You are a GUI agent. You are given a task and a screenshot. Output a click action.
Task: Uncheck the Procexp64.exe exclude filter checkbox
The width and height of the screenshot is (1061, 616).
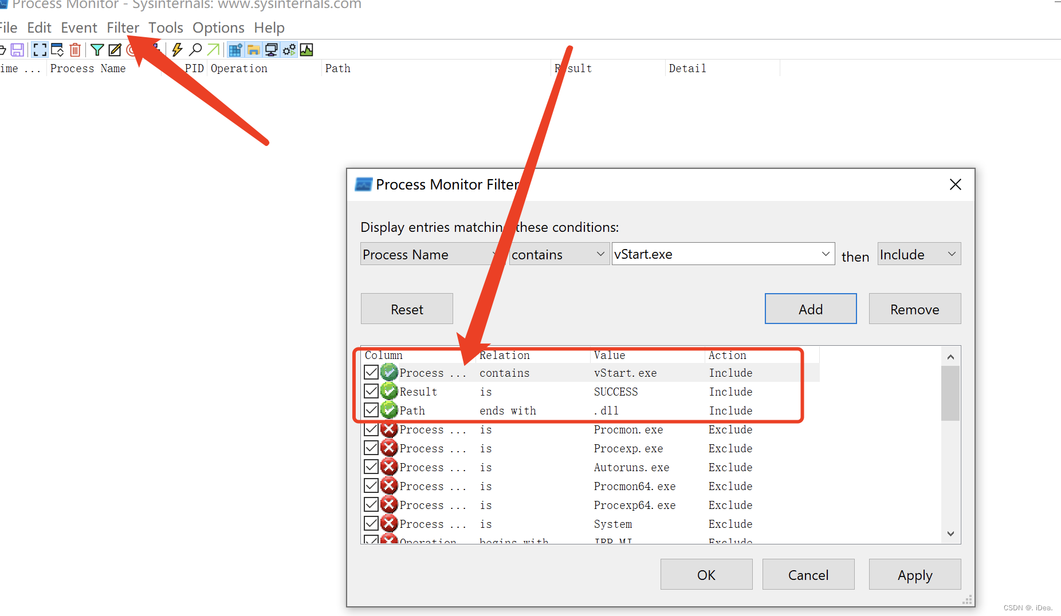coord(371,504)
